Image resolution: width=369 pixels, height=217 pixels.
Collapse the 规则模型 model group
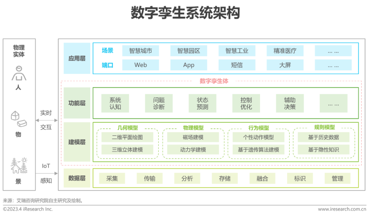coord(324,127)
